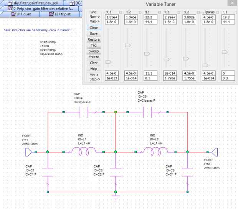This screenshot has height=209, width=238.
Task: Switch to the s21 triplet tab
Action: coord(60,14)
